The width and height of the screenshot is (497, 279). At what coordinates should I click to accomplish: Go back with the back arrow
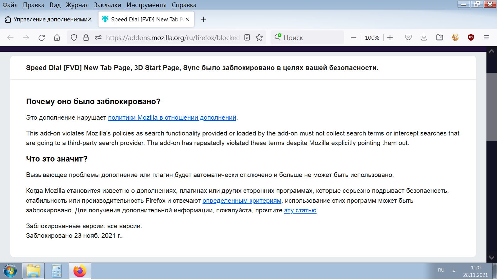(x=11, y=38)
